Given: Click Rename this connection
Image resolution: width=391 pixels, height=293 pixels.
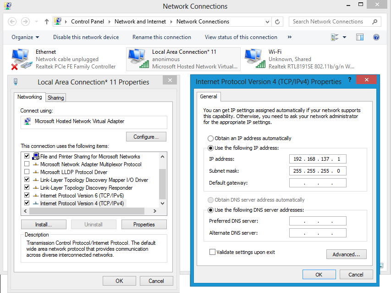Looking at the screenshot, I should coord(162,37).
